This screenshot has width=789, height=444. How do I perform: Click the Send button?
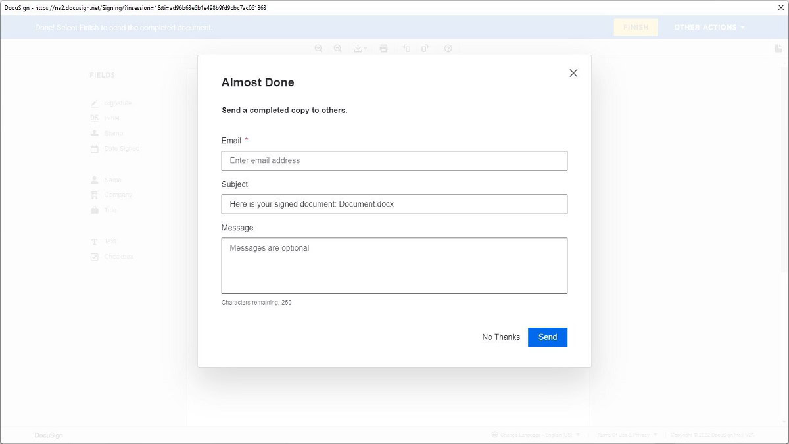click(548, 337)
